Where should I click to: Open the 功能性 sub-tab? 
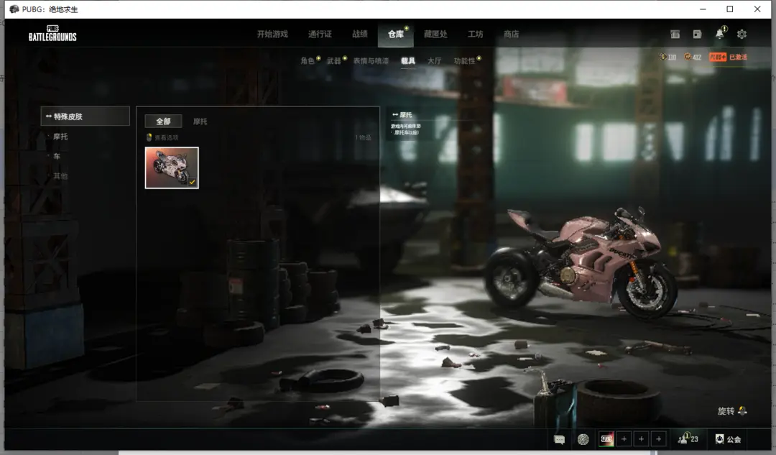point(464,60)
